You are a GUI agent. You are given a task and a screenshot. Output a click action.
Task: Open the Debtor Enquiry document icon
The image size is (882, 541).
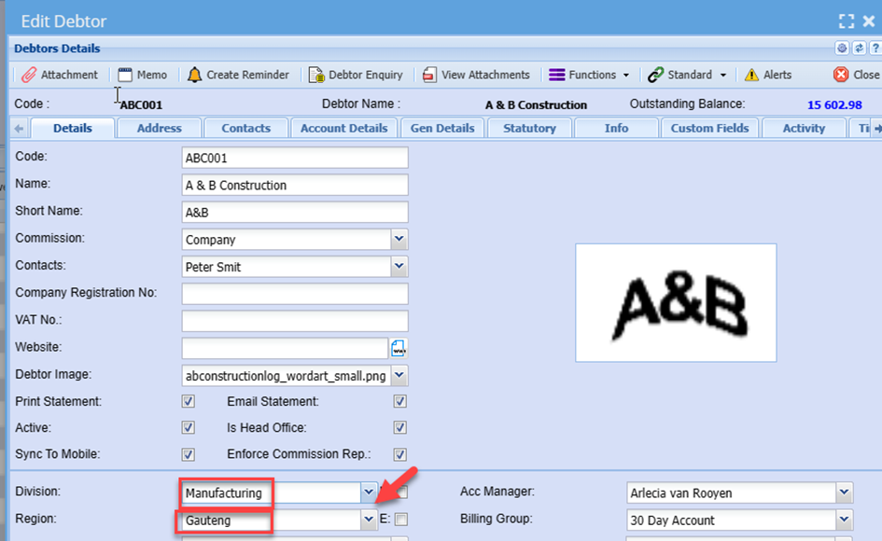tap(316, 75)
